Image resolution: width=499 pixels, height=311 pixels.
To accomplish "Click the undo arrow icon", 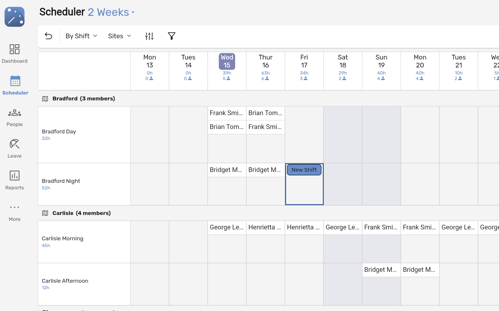I will coord(49,36).
